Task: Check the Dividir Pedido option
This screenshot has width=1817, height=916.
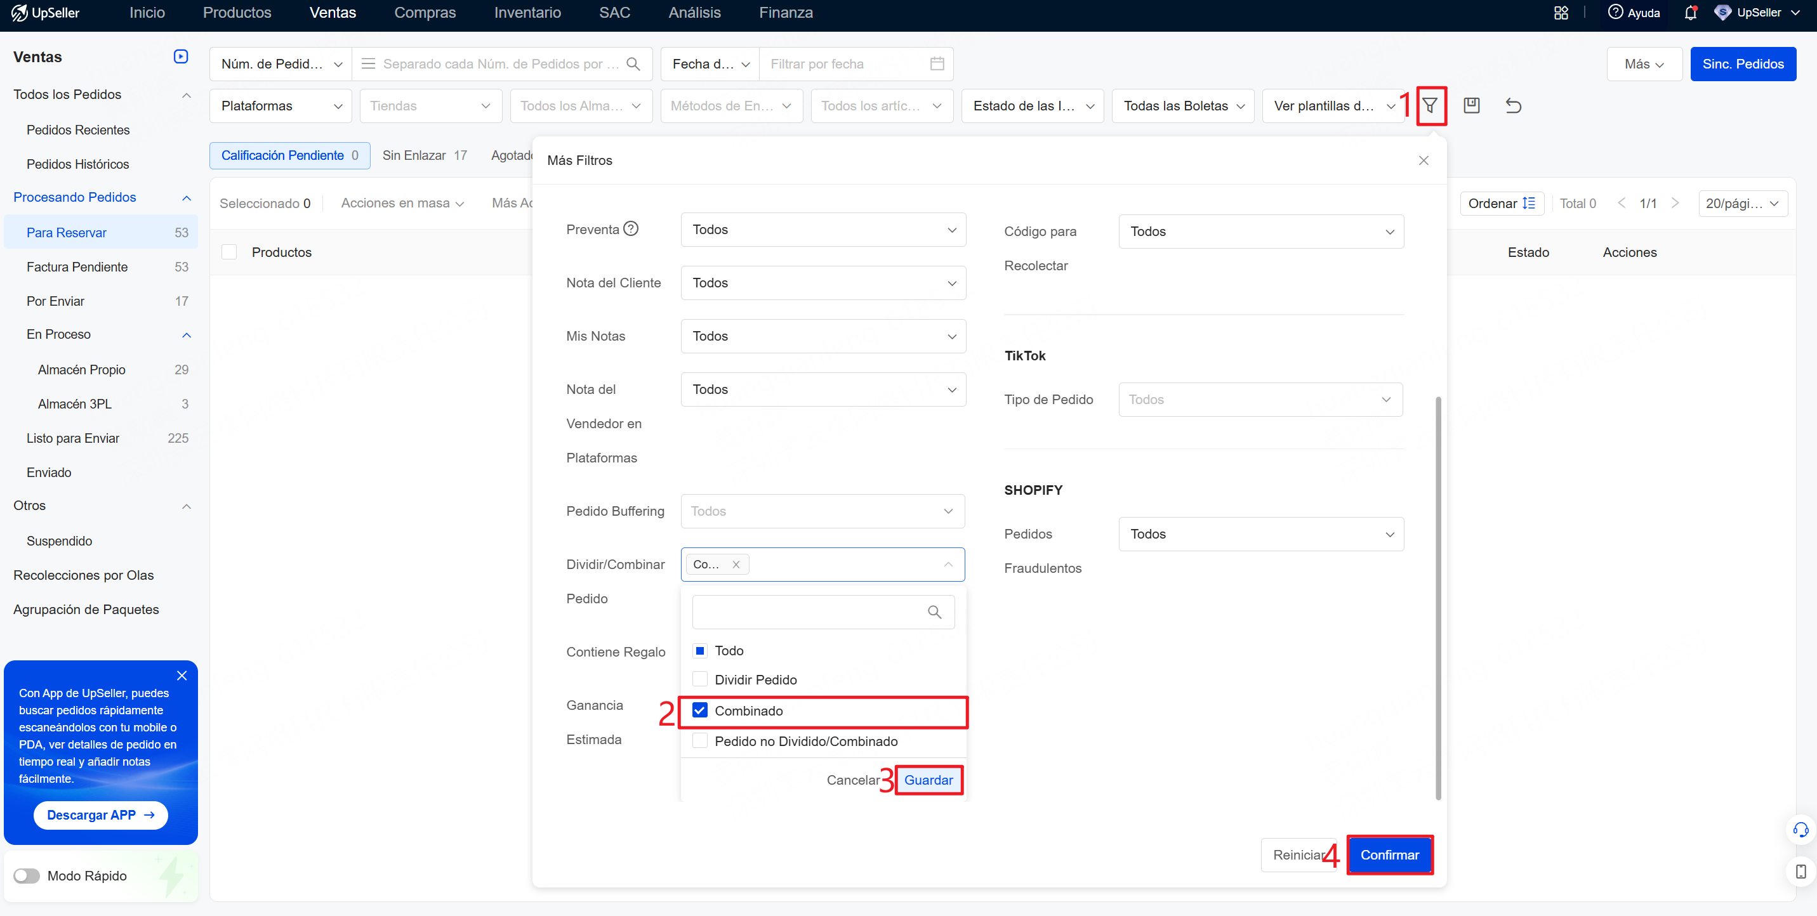Action: point(700,679)
